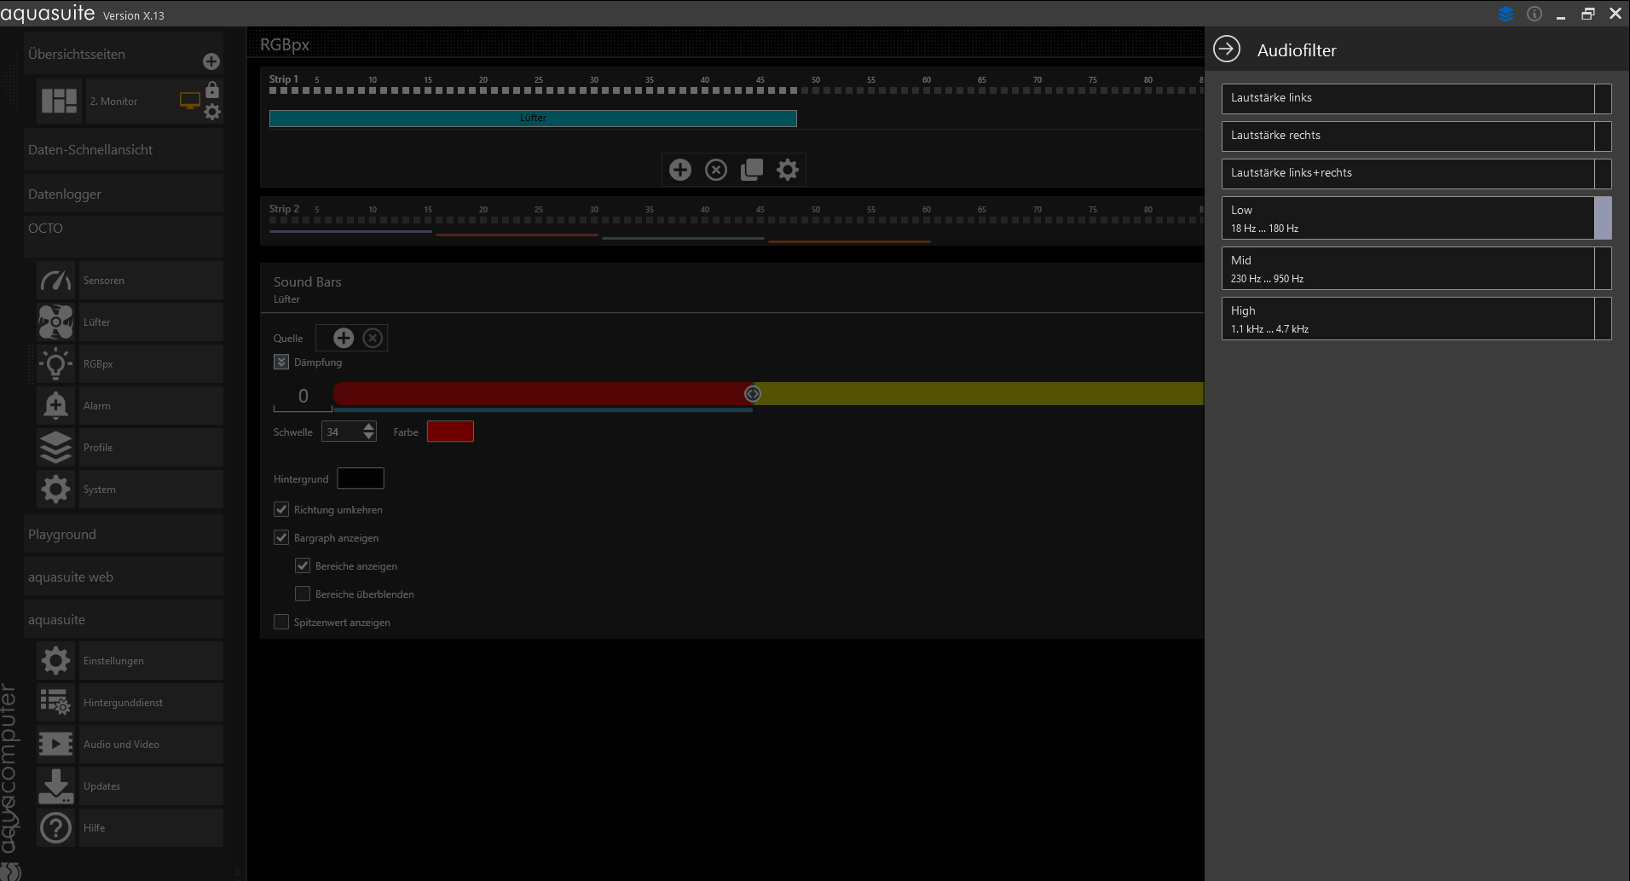The width and height of the screenshot is (1630, 881).
Task: Select the Low 18 Hz ... 180 Hz filter
Action: point(1416,218)
